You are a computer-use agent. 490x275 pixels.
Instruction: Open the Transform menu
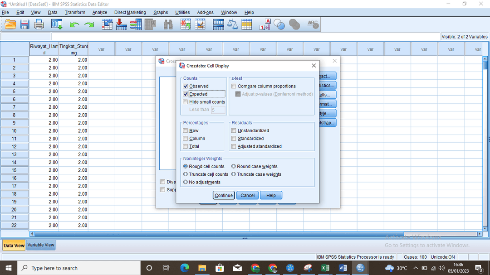pyautogui.click(x=75, y=13)
